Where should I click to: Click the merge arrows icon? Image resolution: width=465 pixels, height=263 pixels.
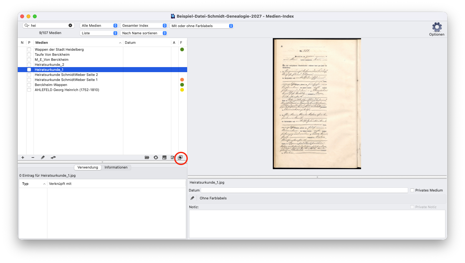pyautogui.click(x=53, y=157)
